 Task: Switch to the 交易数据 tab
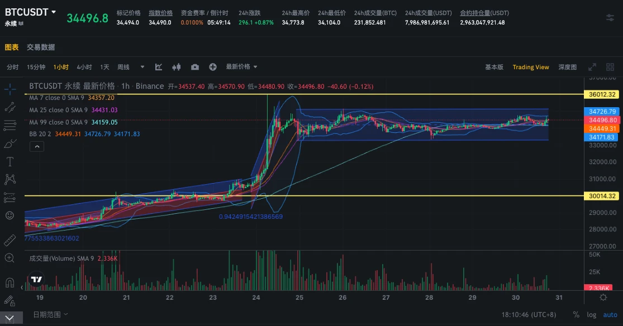[41, 47]
